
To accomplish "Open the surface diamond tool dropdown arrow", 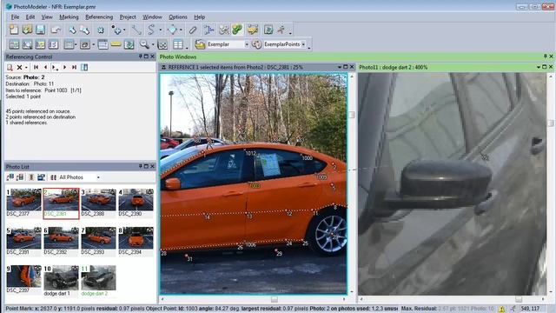I will tap(181, 30).
